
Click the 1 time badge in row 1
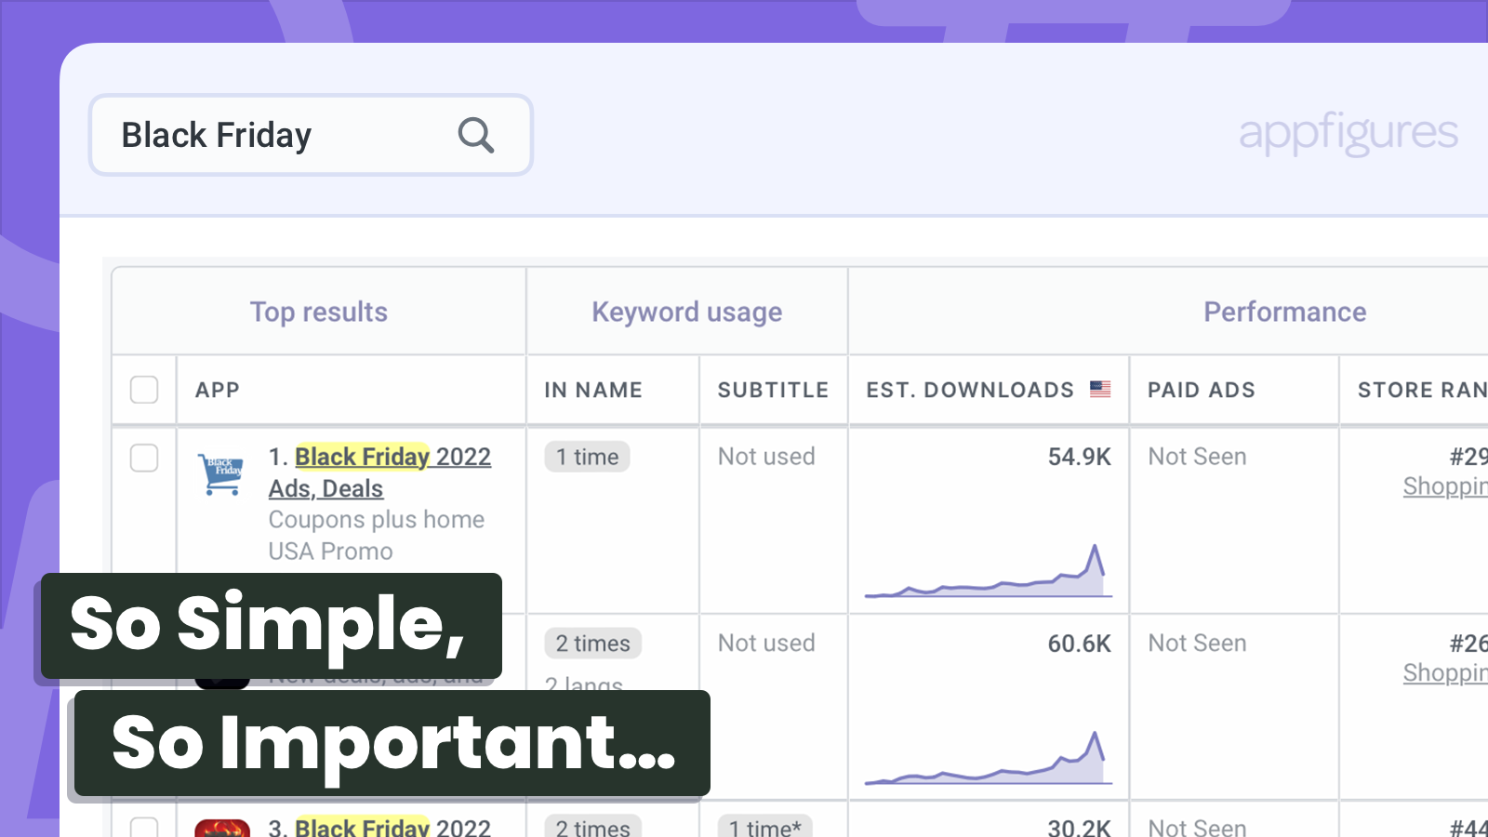[587, 457]
